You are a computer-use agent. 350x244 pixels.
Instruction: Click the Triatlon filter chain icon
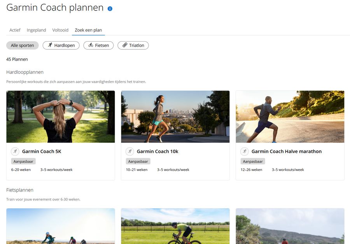125,45
